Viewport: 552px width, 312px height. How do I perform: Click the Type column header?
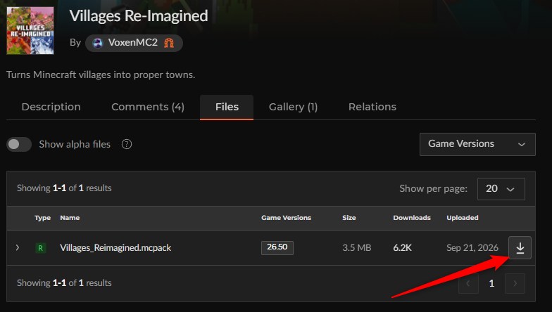tap(42, 218)
